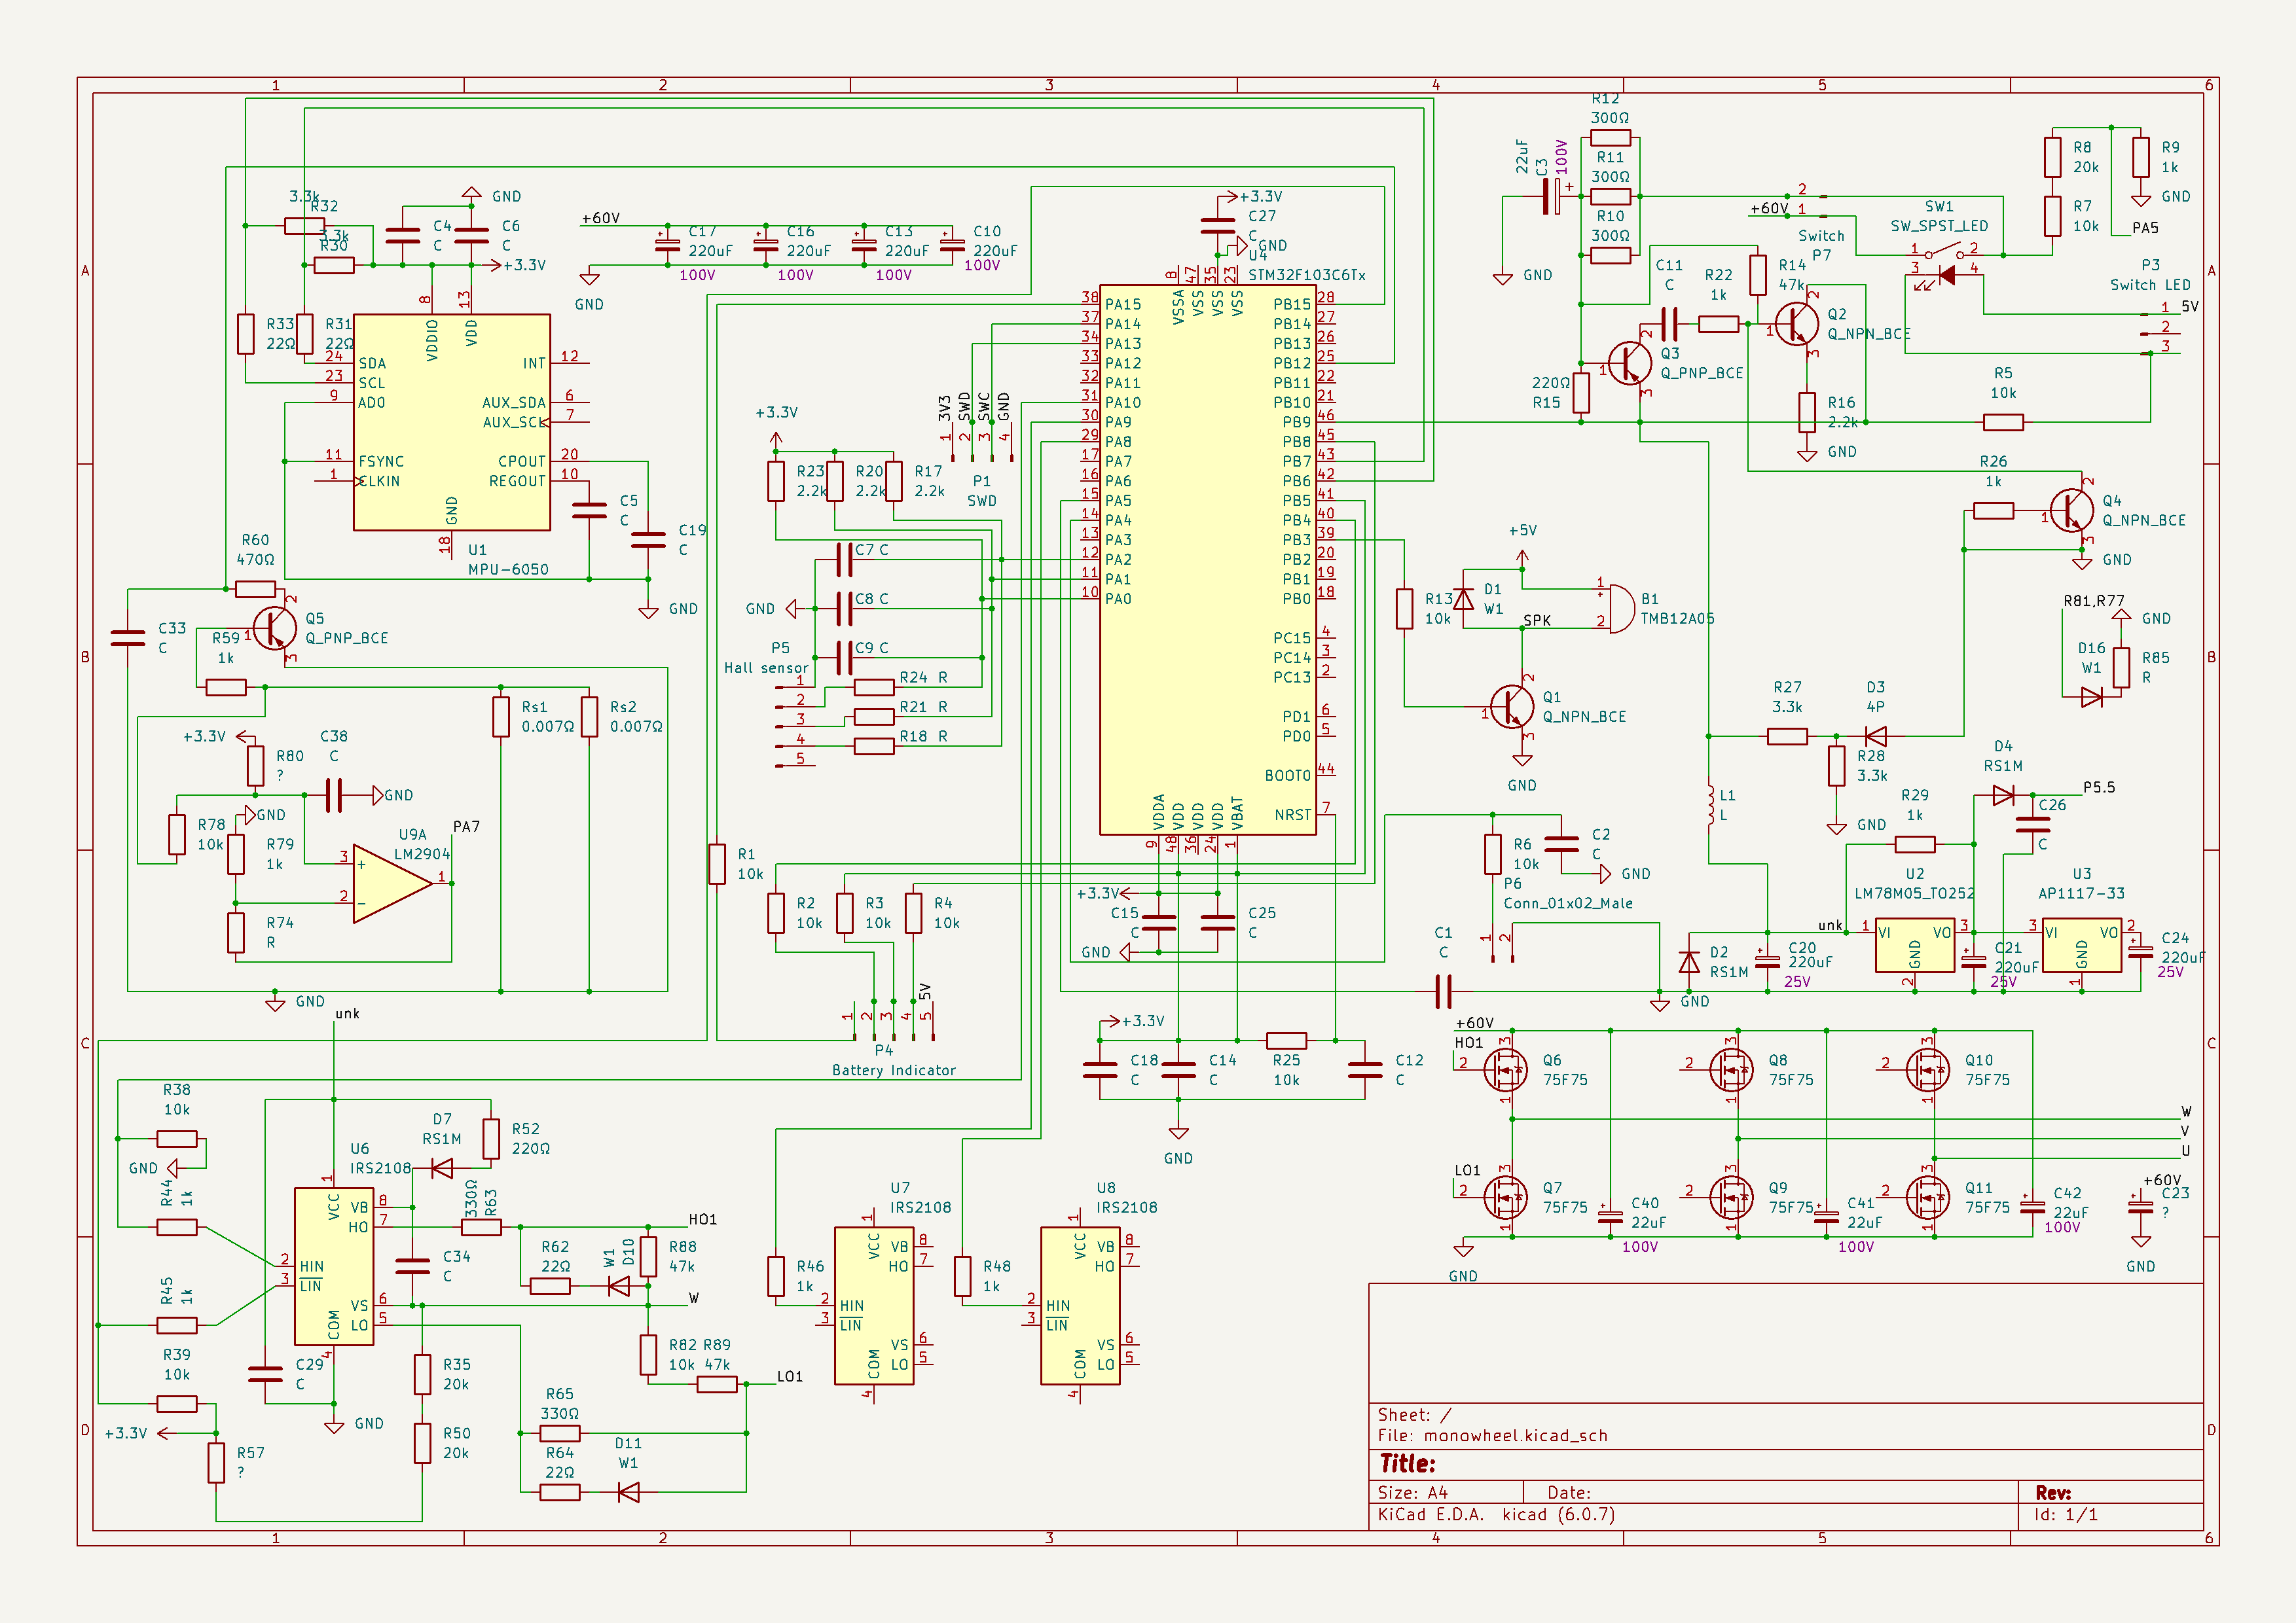The image size is (2296, 1623).
Task: Select the LM78M05 regulator U2 block
Action: coord(1914,944)
